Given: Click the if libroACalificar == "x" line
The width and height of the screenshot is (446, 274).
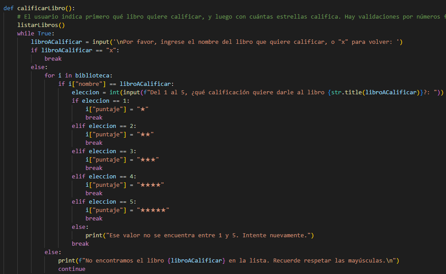Looking at the screenshot, I should [75, 50].
